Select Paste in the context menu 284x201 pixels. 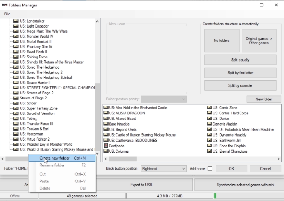coord(62,181)
